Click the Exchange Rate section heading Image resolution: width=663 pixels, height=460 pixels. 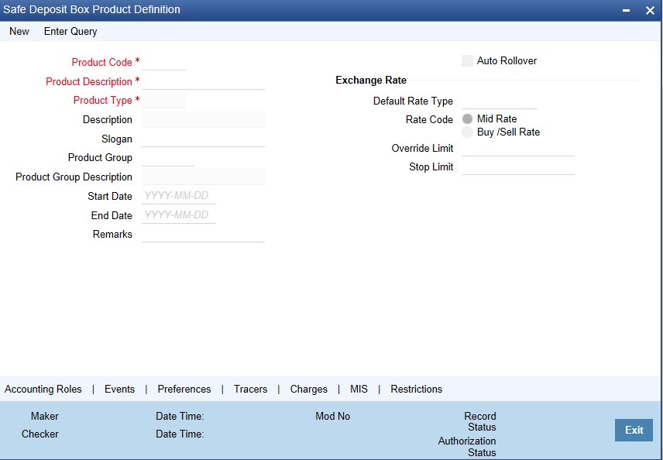pyautogui.click(x=371, y=80)
